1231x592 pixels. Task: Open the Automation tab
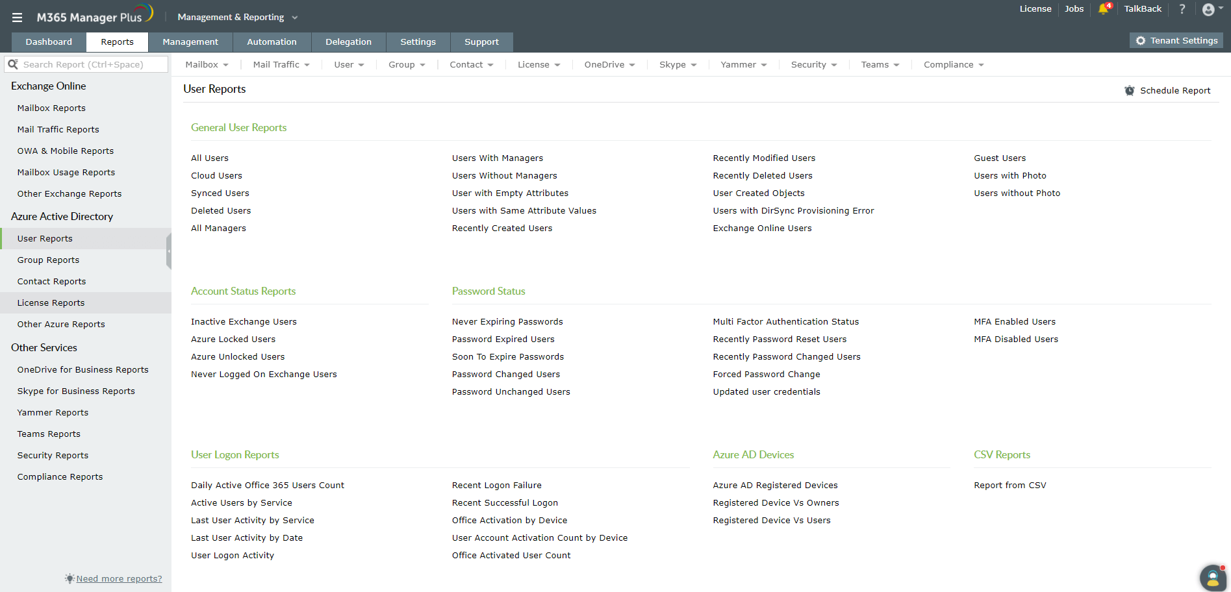click(x=272, y=42)
